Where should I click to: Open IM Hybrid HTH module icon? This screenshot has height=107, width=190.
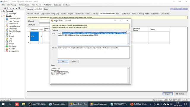coord(7,51)
